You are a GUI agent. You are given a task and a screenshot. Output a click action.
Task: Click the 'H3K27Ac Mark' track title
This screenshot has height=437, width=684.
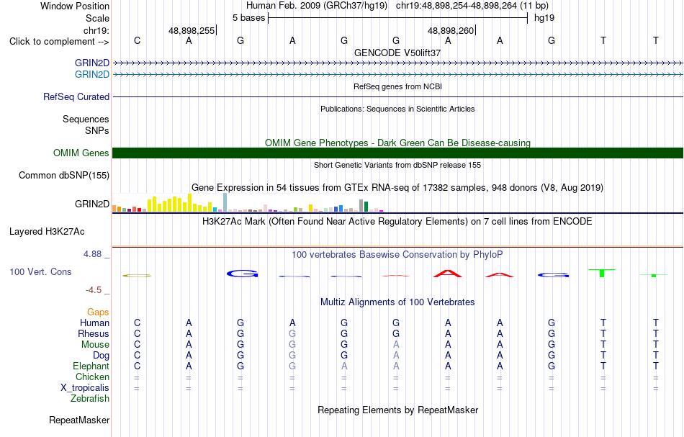point(397,221)
